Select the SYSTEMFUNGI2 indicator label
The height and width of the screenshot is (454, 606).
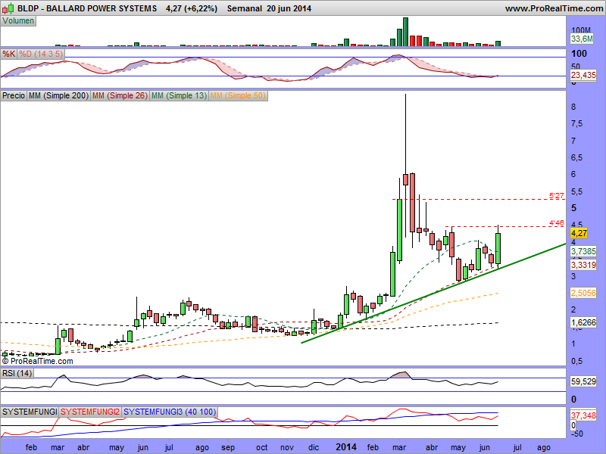click(x=90, y=412)
